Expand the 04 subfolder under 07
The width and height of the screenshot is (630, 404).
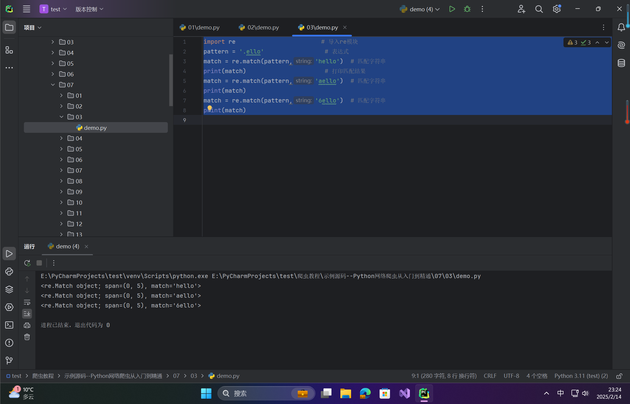(61, 138)
